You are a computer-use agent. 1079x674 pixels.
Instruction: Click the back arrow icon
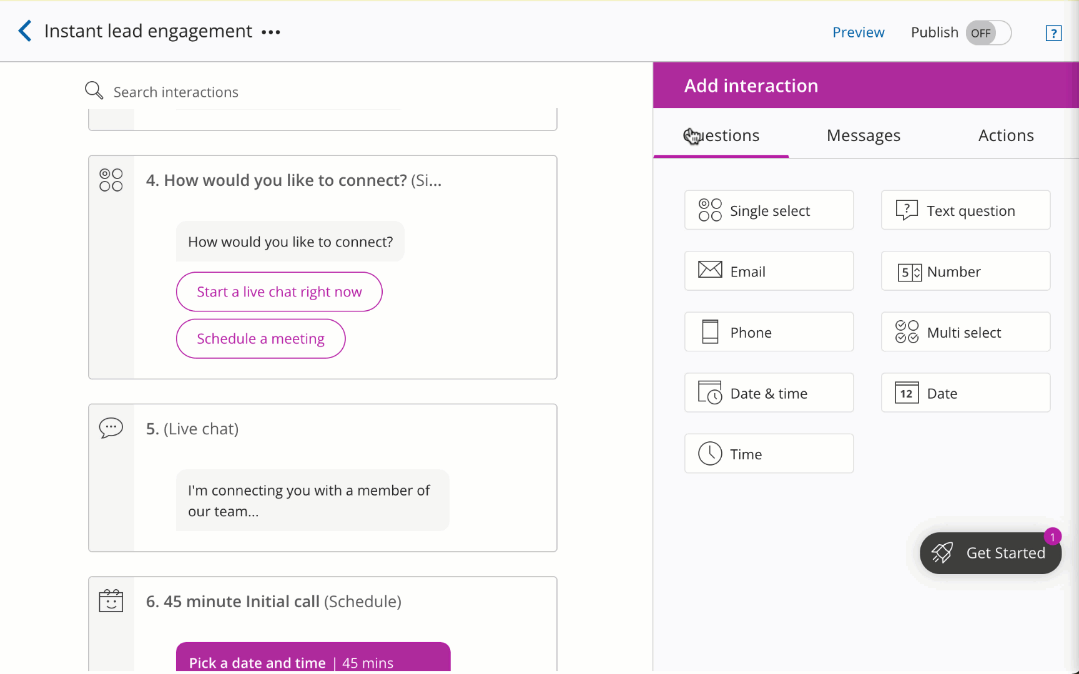point(25,31)
